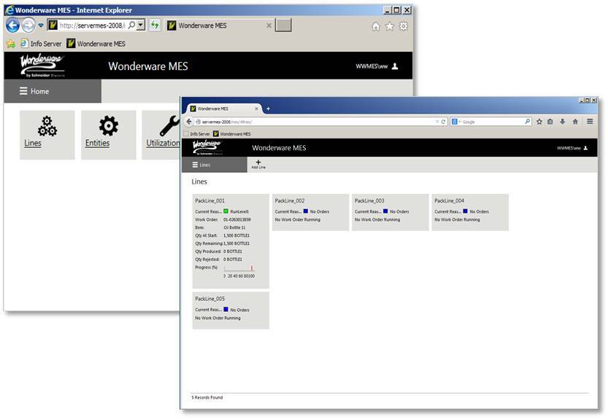Open the PackLine_001 card
The width and height of the screenshot is (608, 419).
pyautogui.click(x=231, y=241)
